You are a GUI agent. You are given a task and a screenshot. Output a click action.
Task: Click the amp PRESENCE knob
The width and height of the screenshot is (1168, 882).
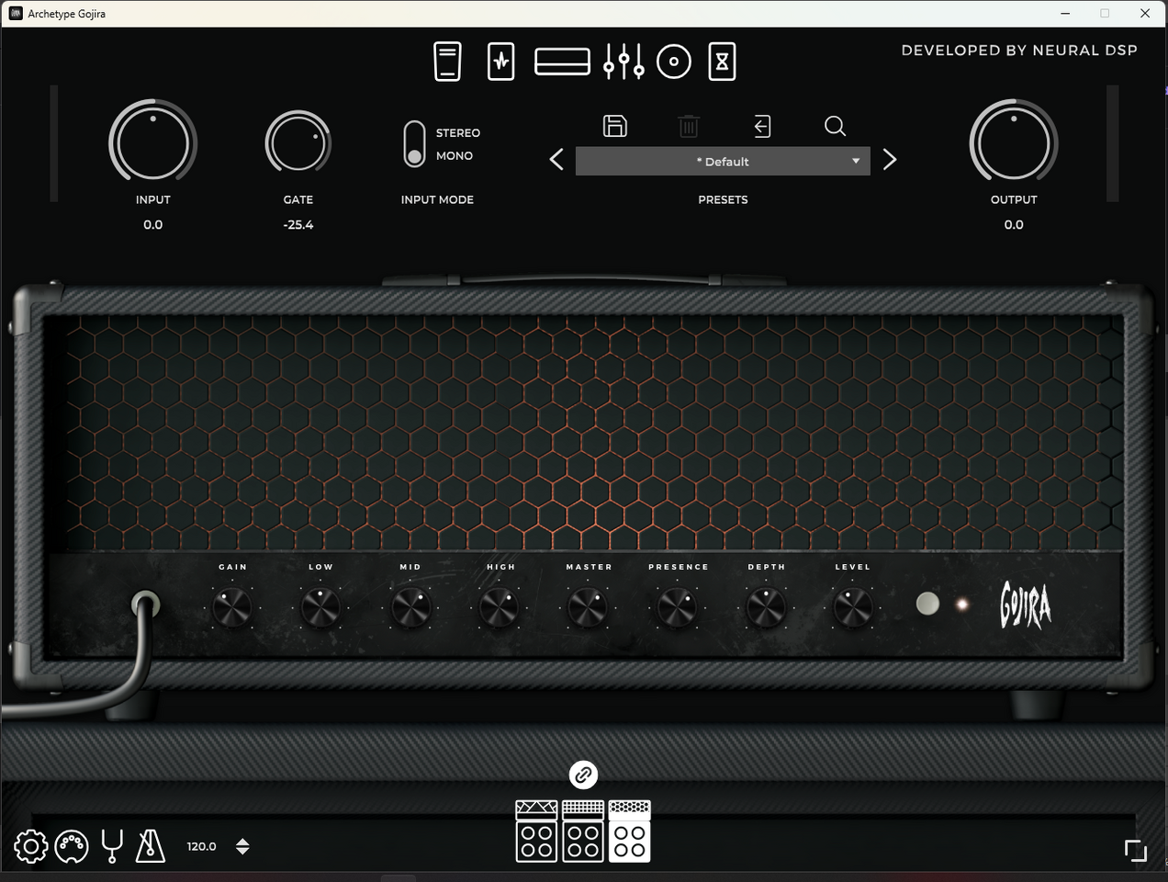(677, 607)
